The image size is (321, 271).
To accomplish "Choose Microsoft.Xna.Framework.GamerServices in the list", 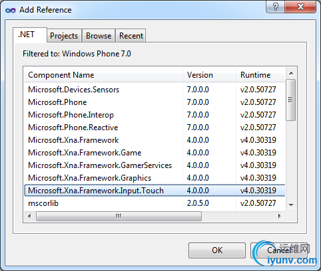I will [155, 165].
